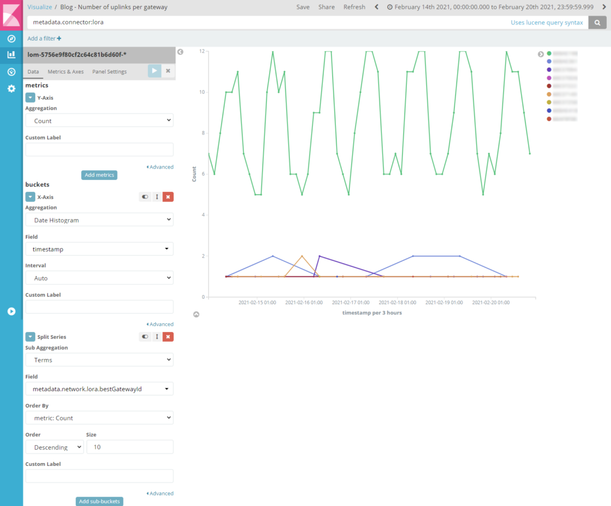Focus the Split Series Custom Label field
The height and width of the screenshot is (506, 611).
coord(100,476)
